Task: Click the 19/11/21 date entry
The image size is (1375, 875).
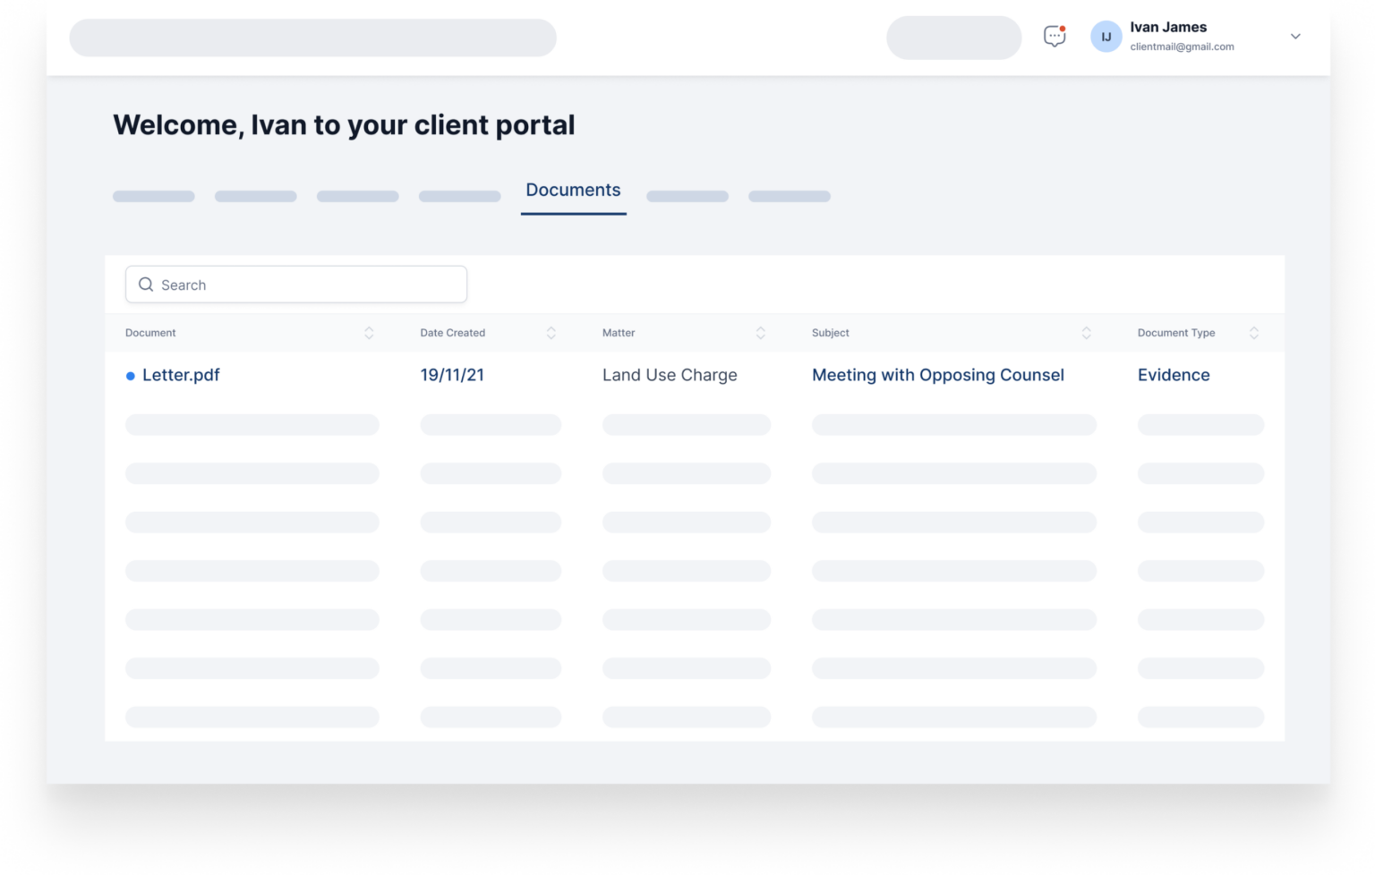Action: 452,375
